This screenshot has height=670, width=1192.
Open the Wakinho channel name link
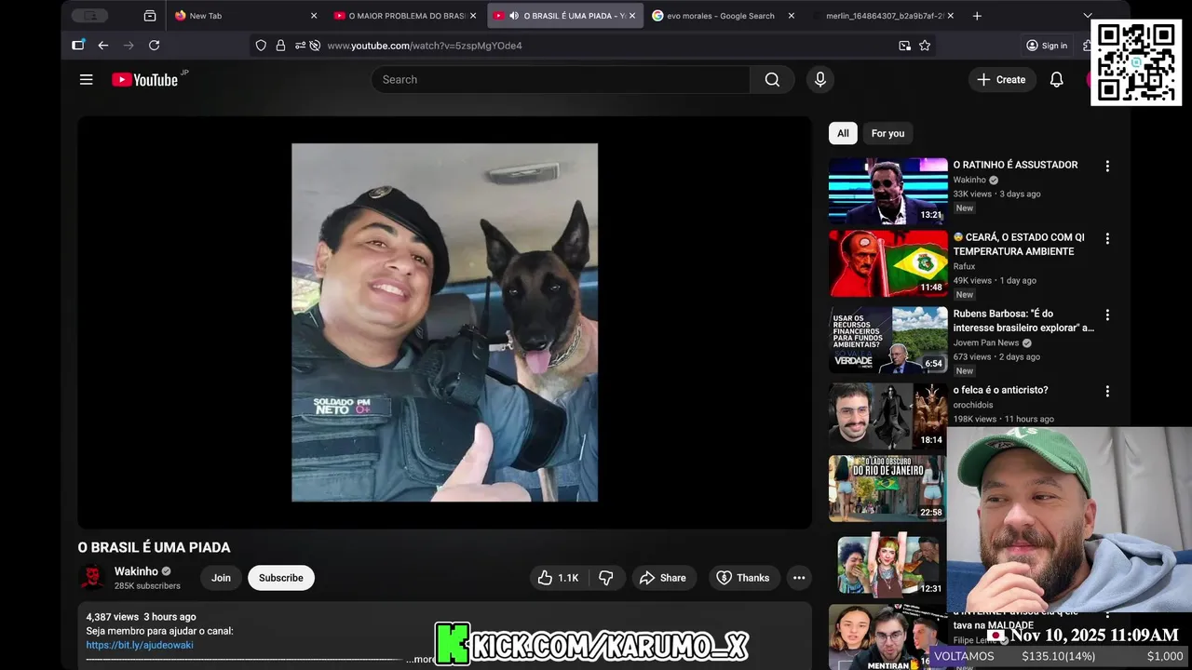[136, 571]
